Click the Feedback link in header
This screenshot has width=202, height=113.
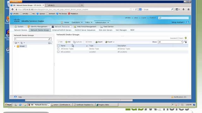[153, 18]
